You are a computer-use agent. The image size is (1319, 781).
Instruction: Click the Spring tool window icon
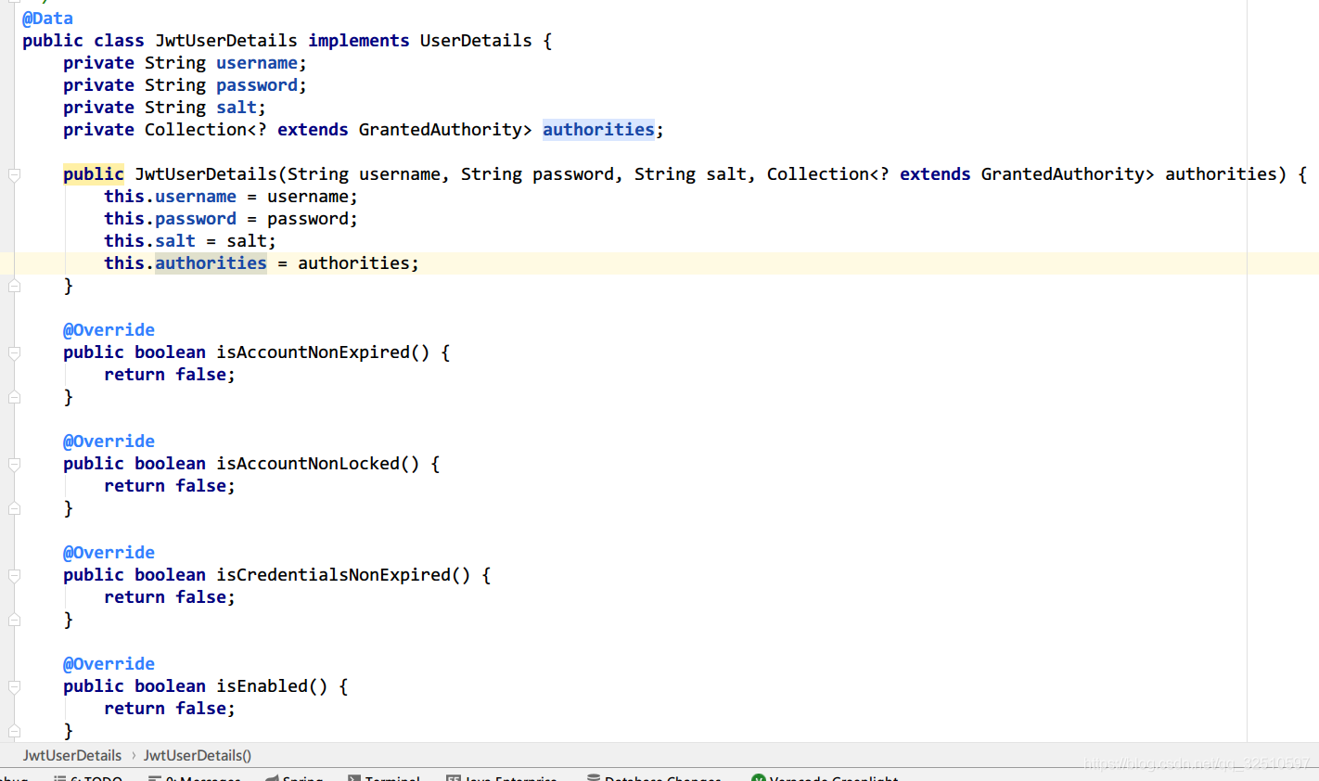pyautogui.click(x=272, y=778)
